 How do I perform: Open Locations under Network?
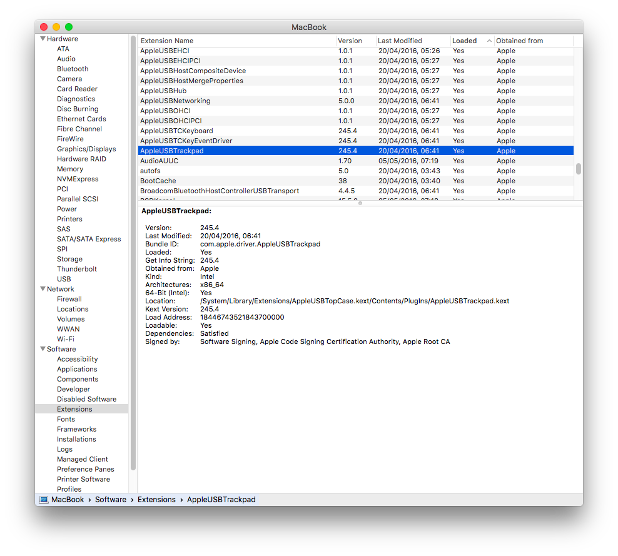pyautogui.click(x=73, y=309)
